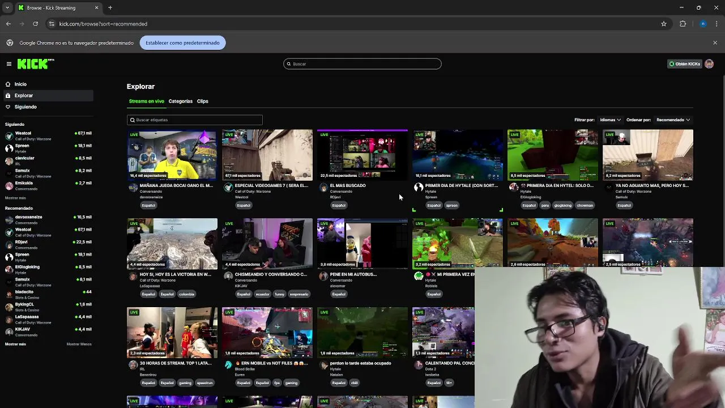This screenshot has width=725, height=408.
Task: Click the magnifier in Buscar etiquetas field
Action: coord(132,120)
